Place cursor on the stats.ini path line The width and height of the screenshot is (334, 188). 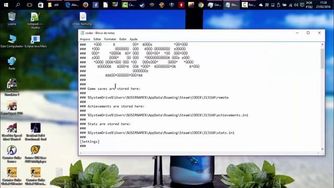161,133
